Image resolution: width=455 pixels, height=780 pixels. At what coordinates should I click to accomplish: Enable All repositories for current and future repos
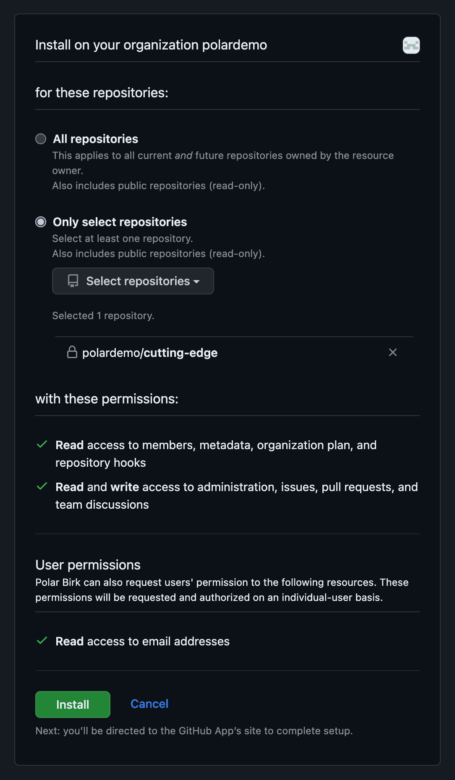[41, 139]
